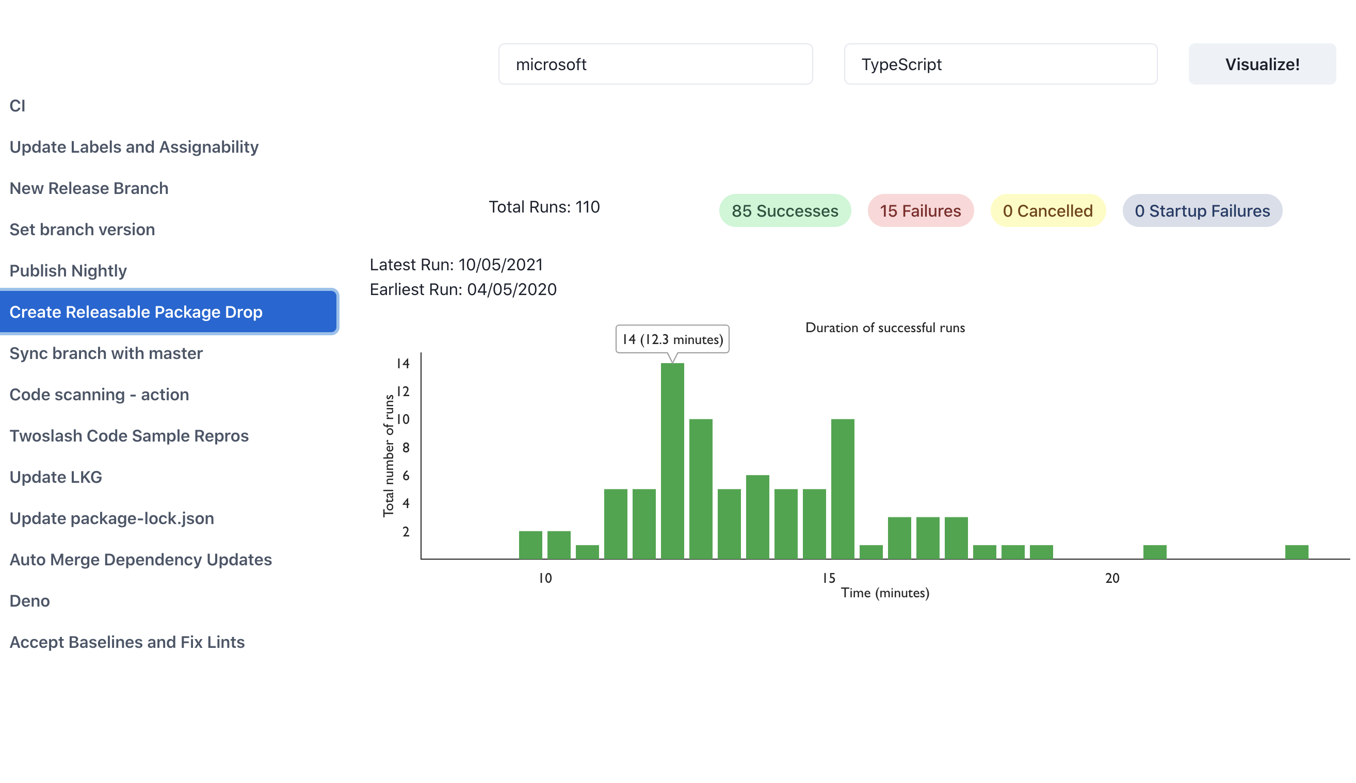This screenshot has height=783, width=1356.
Task: Choose Set branch version workflow
Action: [x=82, y=230]
